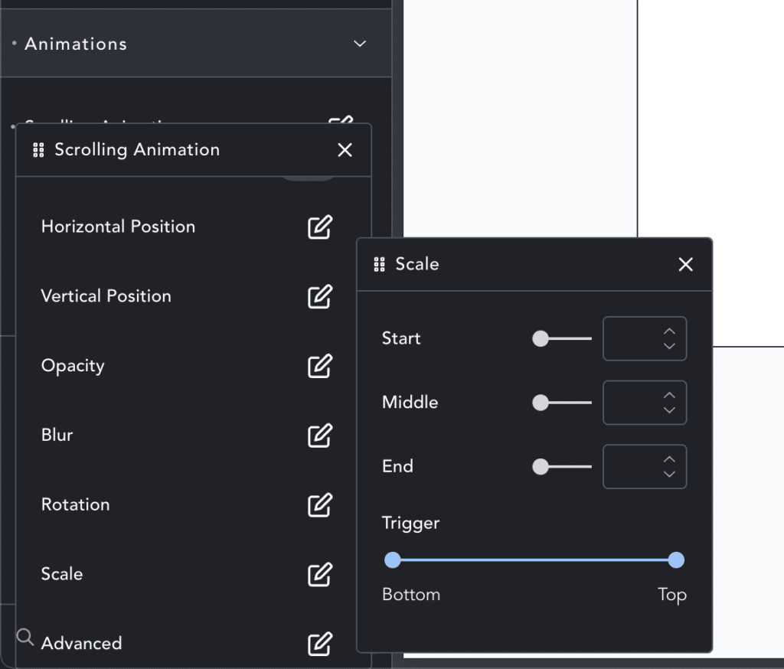Decrease the Middle value stepper
The image size is (784, 669).
pos(669,410)
